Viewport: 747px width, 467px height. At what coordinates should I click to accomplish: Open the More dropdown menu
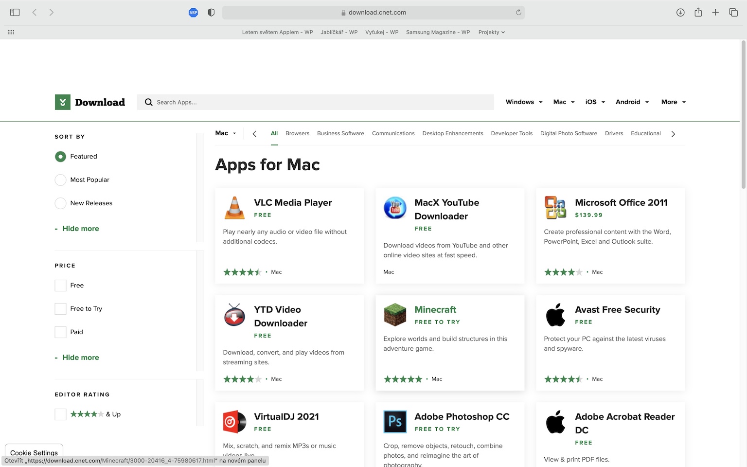[674, 102]
